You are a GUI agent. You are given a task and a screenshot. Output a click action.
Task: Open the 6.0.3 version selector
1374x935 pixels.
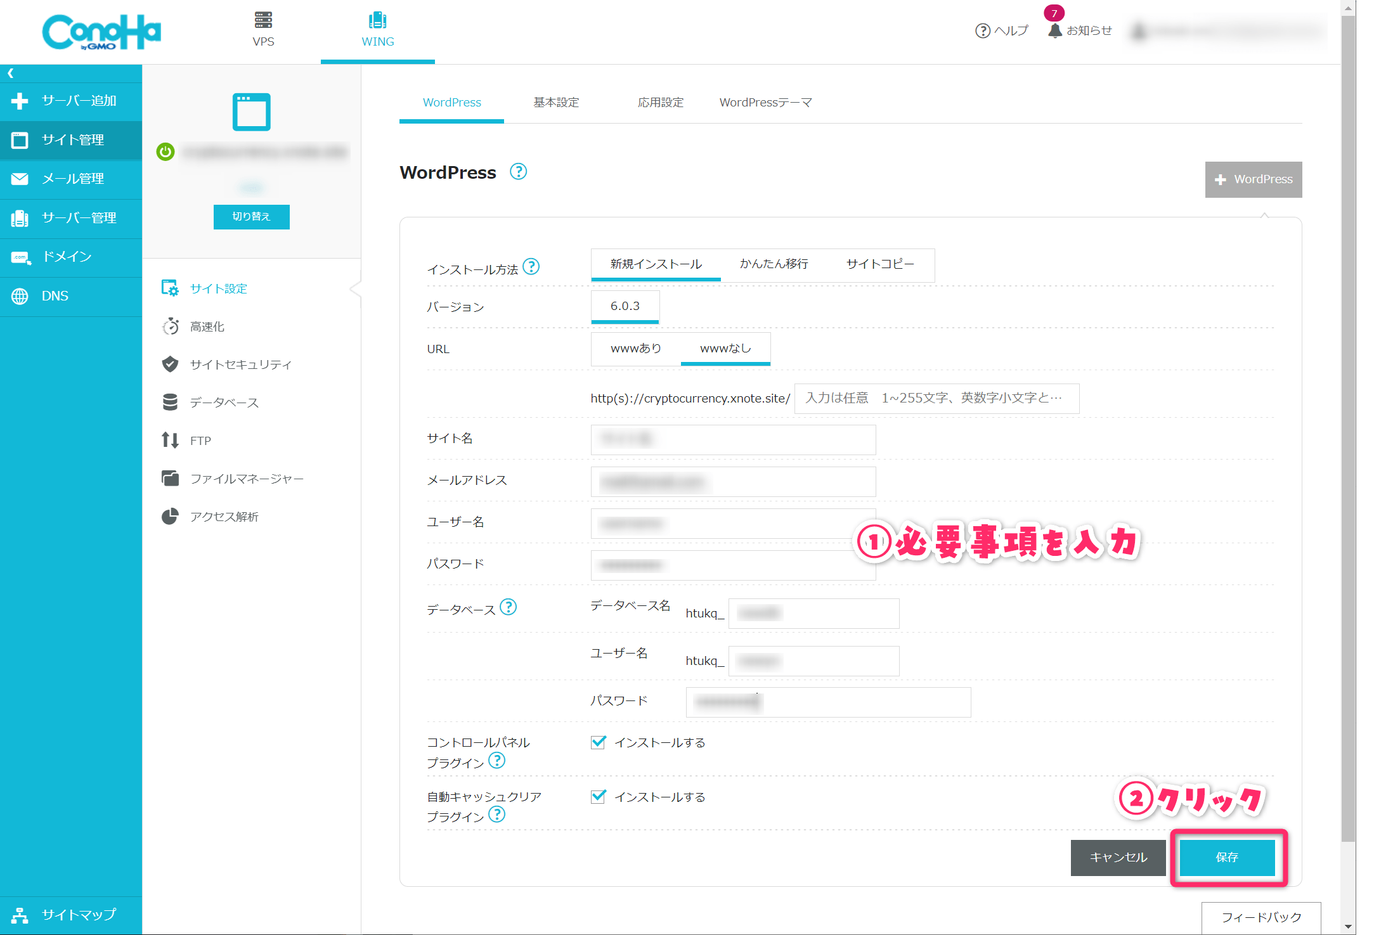pos(625,306)
